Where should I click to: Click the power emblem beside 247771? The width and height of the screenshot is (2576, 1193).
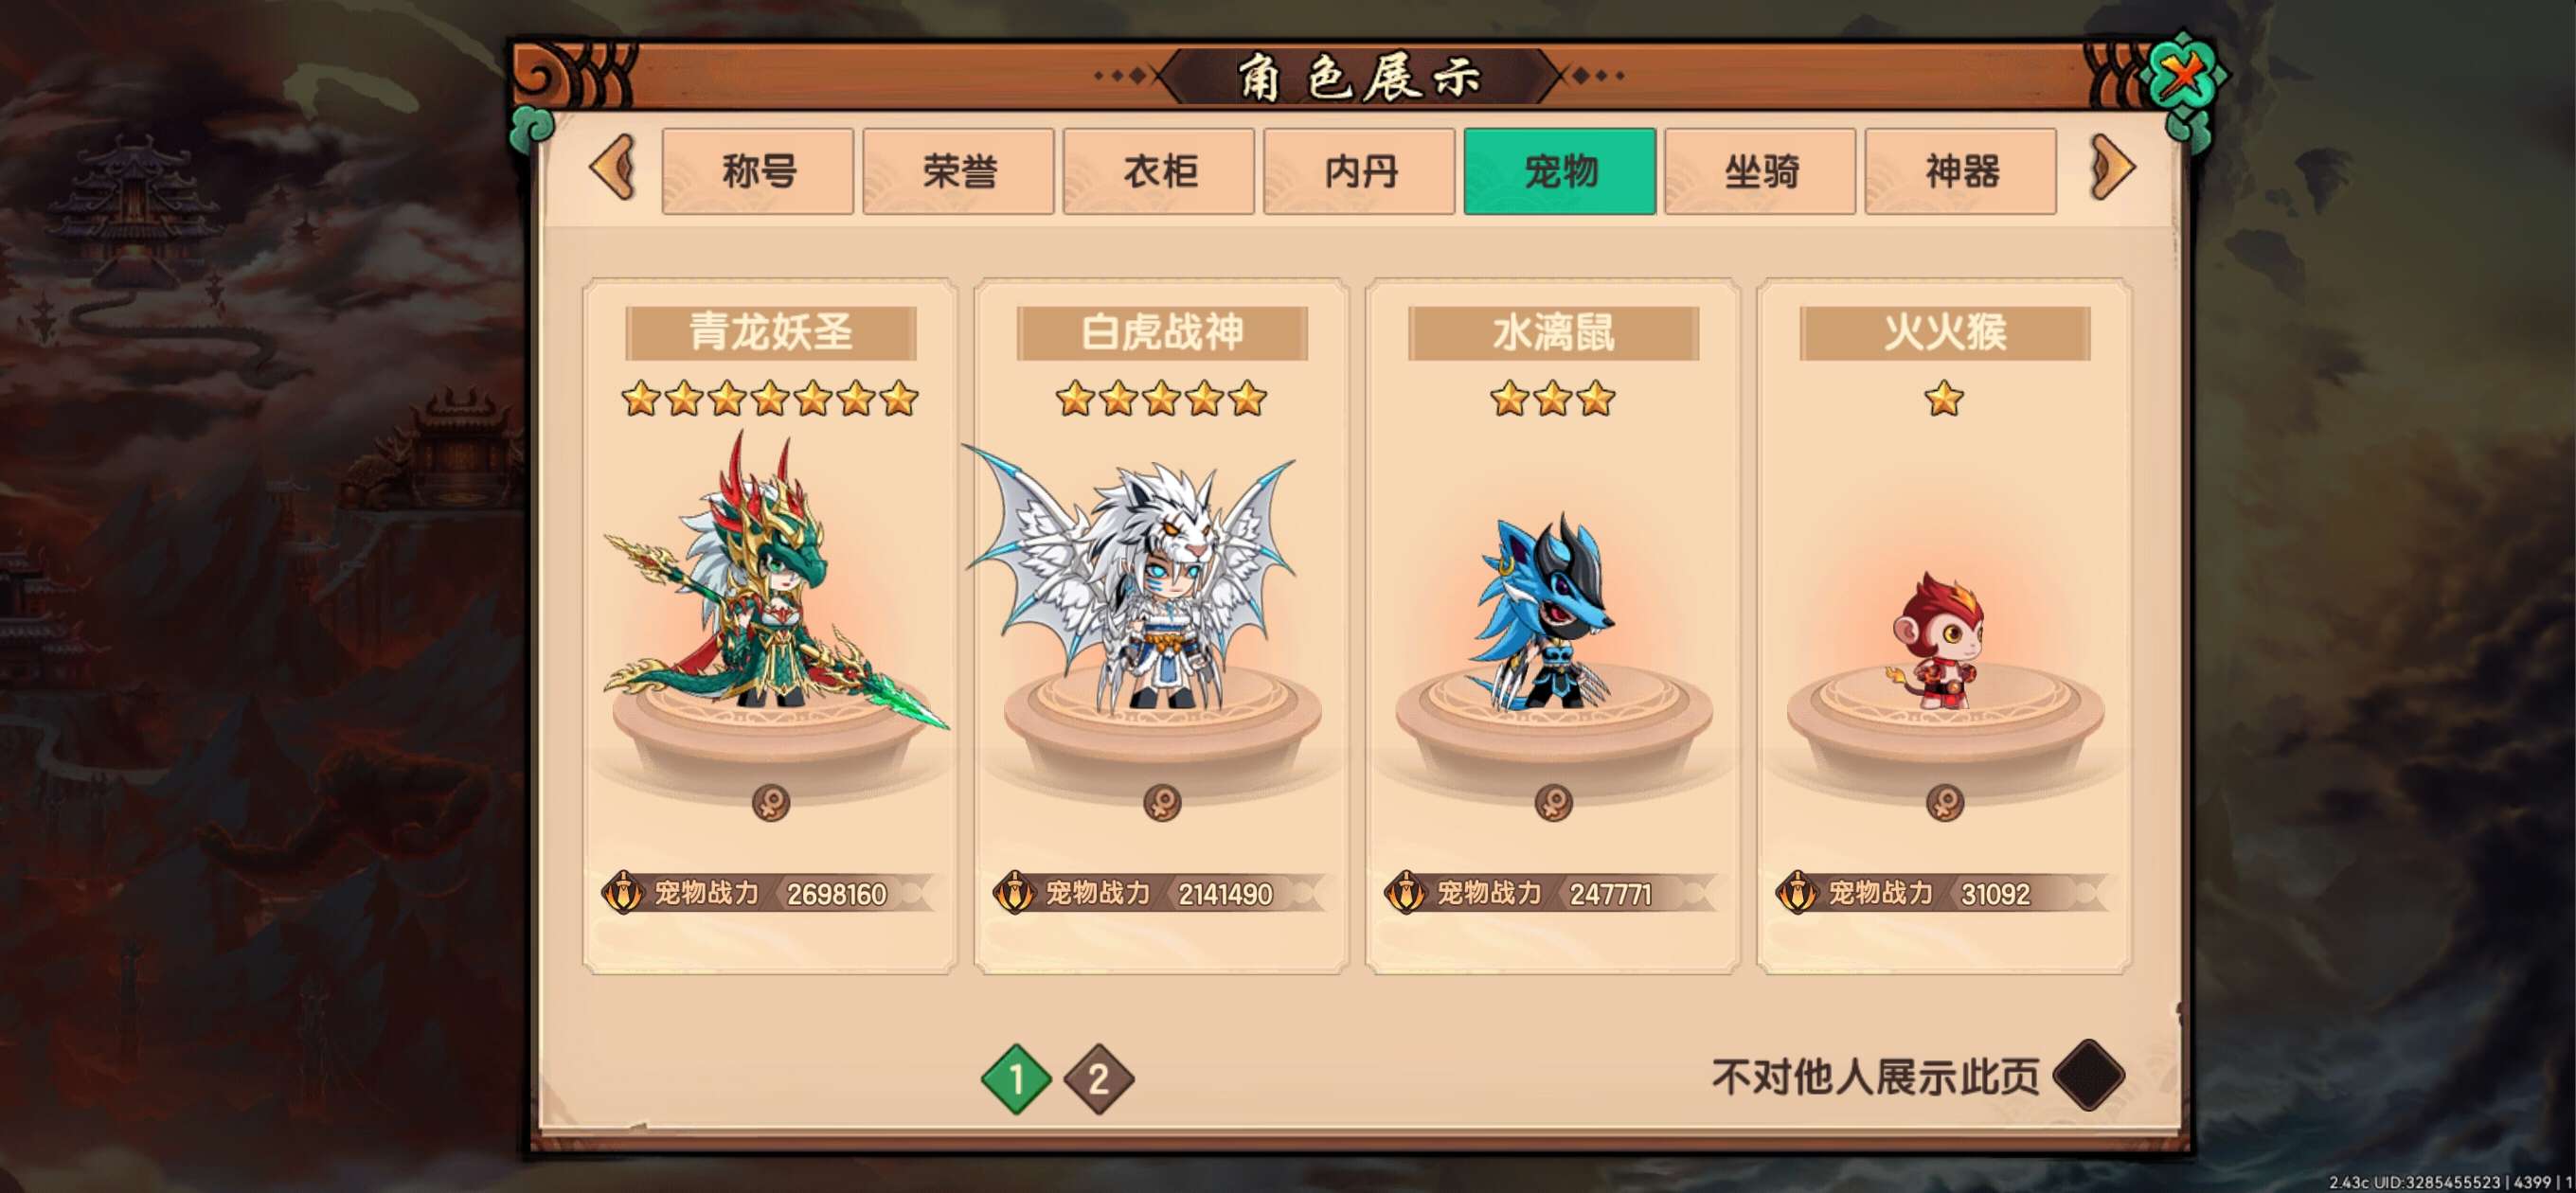coord(1405,893)
